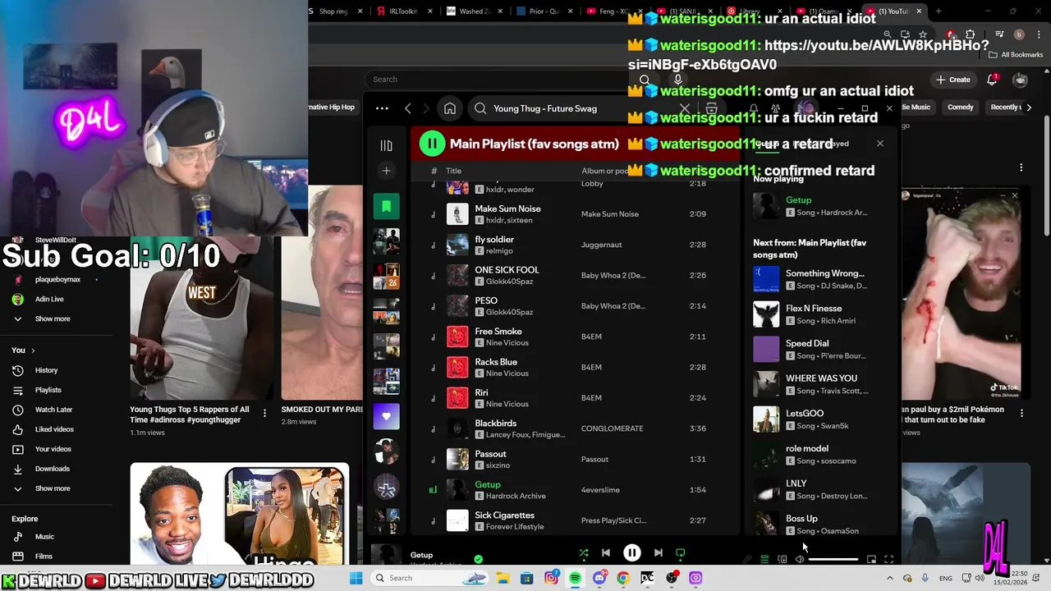Skip to the previous track in Spotify

coord(606,553)
